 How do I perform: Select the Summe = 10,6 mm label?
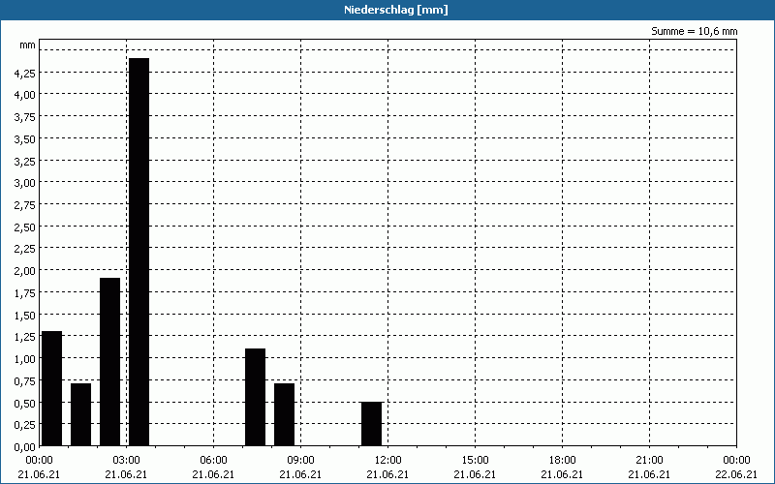pyautogui.click(x=694, y=31)
